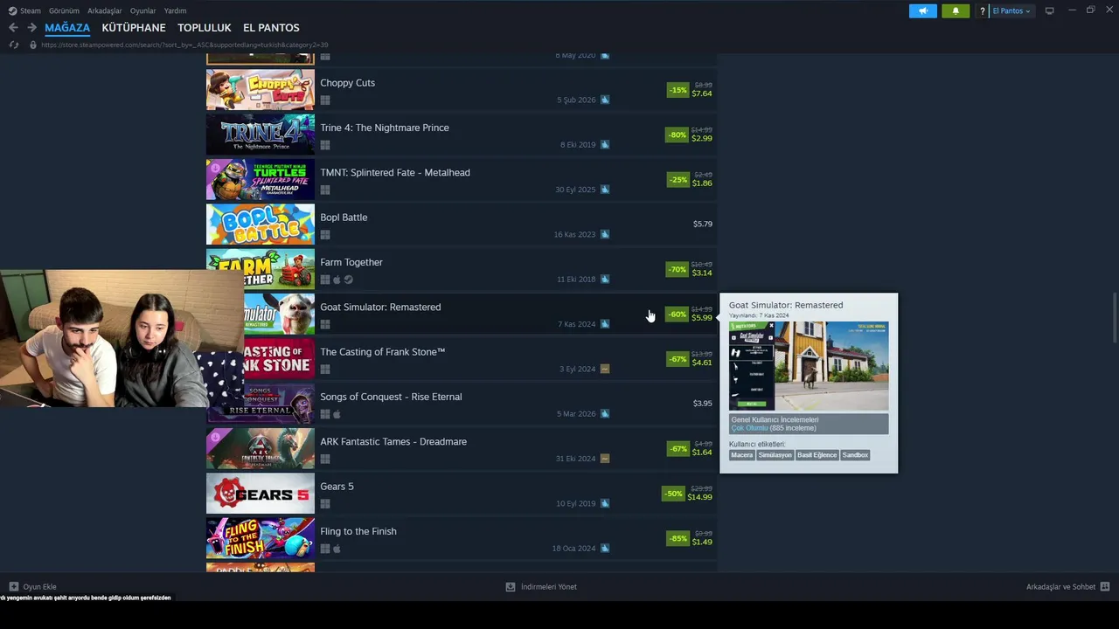Click the -80% discount badge for Trine 4

pos(678,135)
